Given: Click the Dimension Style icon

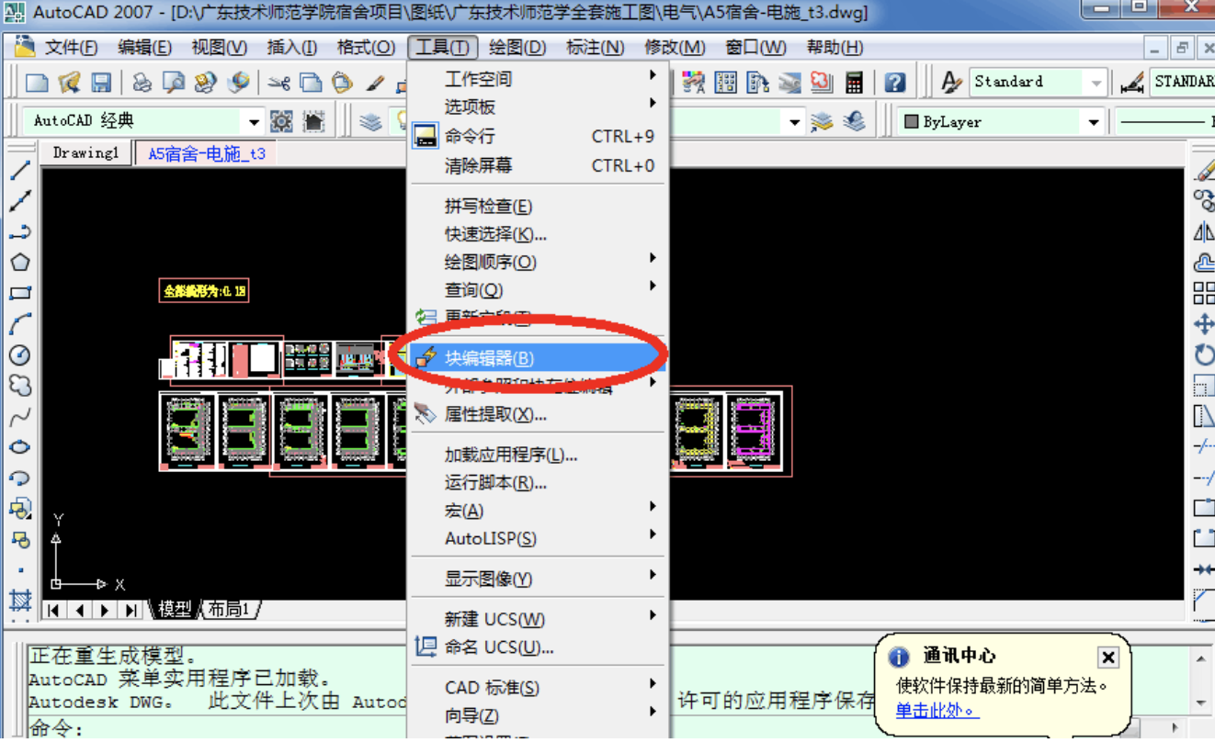Looking at the screenshot, I should [x=1132, y=83].
